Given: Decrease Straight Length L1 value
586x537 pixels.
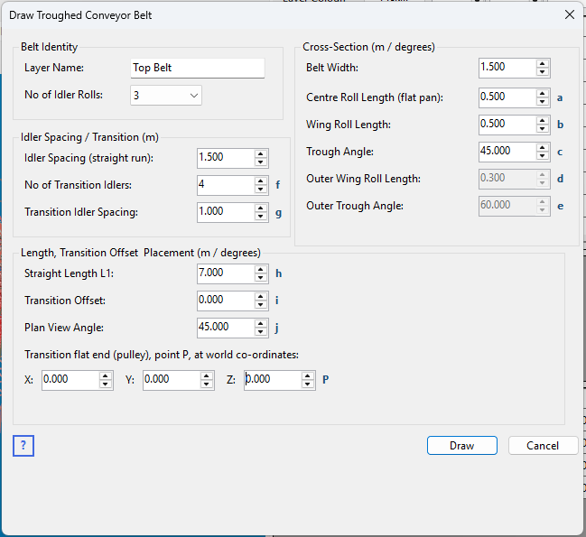Looking at the screenshot, I should [261, 278].
